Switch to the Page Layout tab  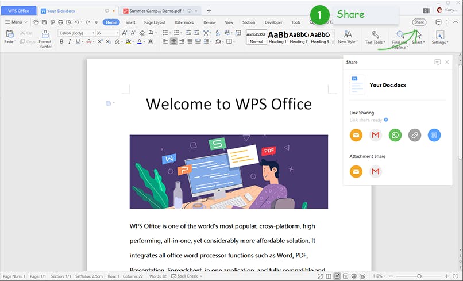pos(155,22)
